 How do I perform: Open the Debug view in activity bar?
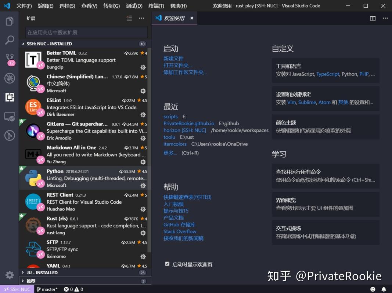[10, 78]
